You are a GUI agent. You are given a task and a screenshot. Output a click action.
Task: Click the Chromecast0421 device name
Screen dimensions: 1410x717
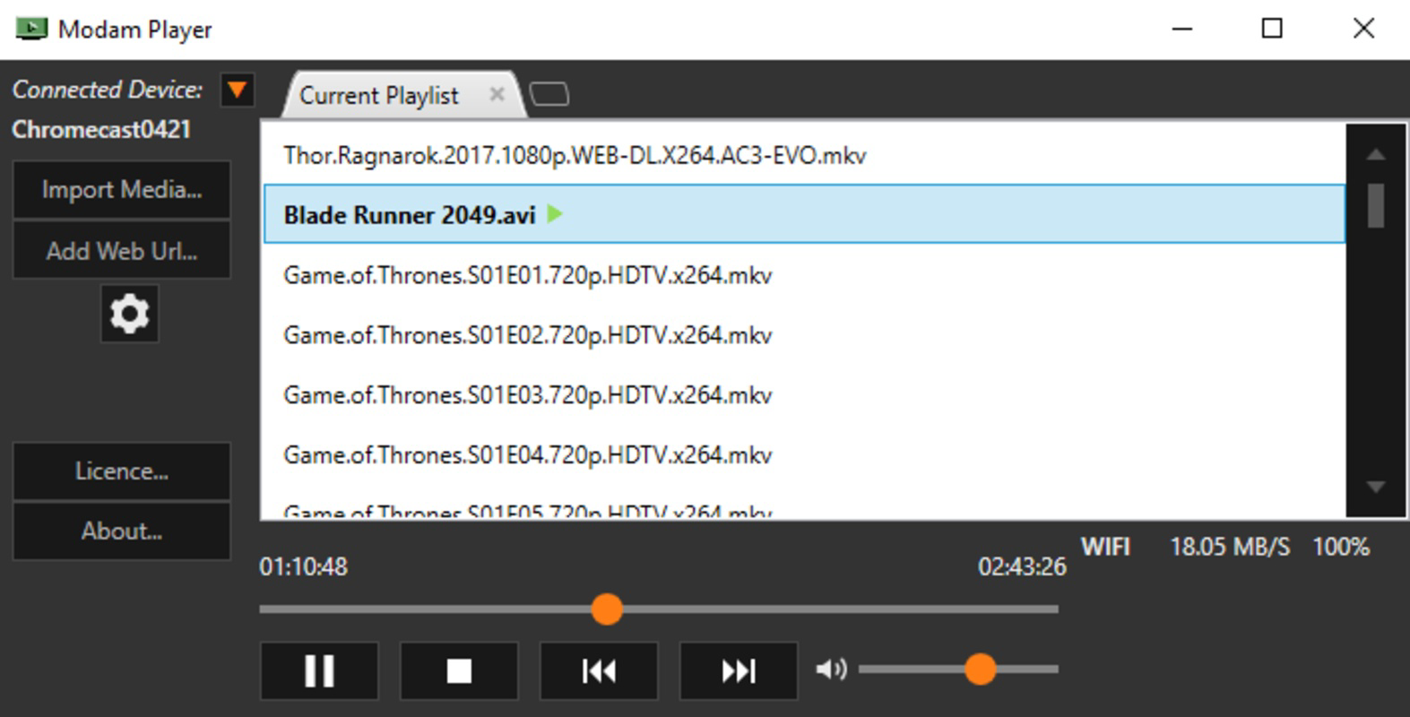tap(101, 129)
